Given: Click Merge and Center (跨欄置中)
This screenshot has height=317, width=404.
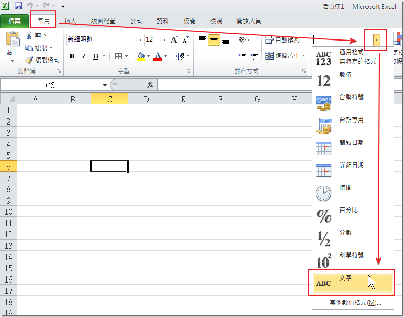Looking at the screenshot, I should 282,55.
